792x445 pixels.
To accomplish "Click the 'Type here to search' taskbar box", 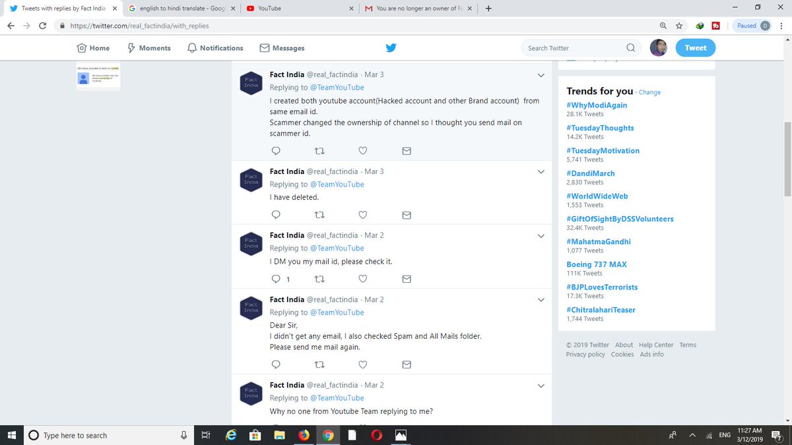I will pyautogui.click(x=109, y=435).
